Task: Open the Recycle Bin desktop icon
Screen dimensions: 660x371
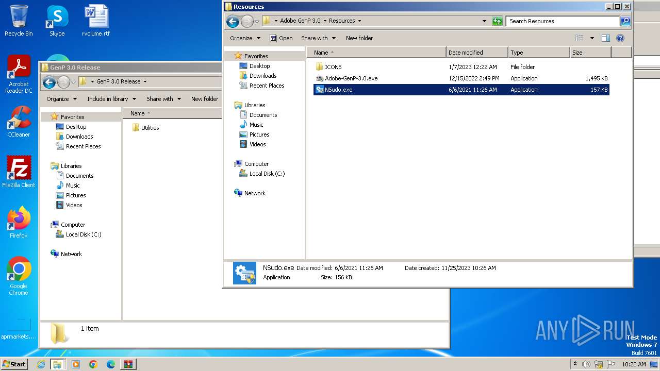Action: click(x=19, y=21)
